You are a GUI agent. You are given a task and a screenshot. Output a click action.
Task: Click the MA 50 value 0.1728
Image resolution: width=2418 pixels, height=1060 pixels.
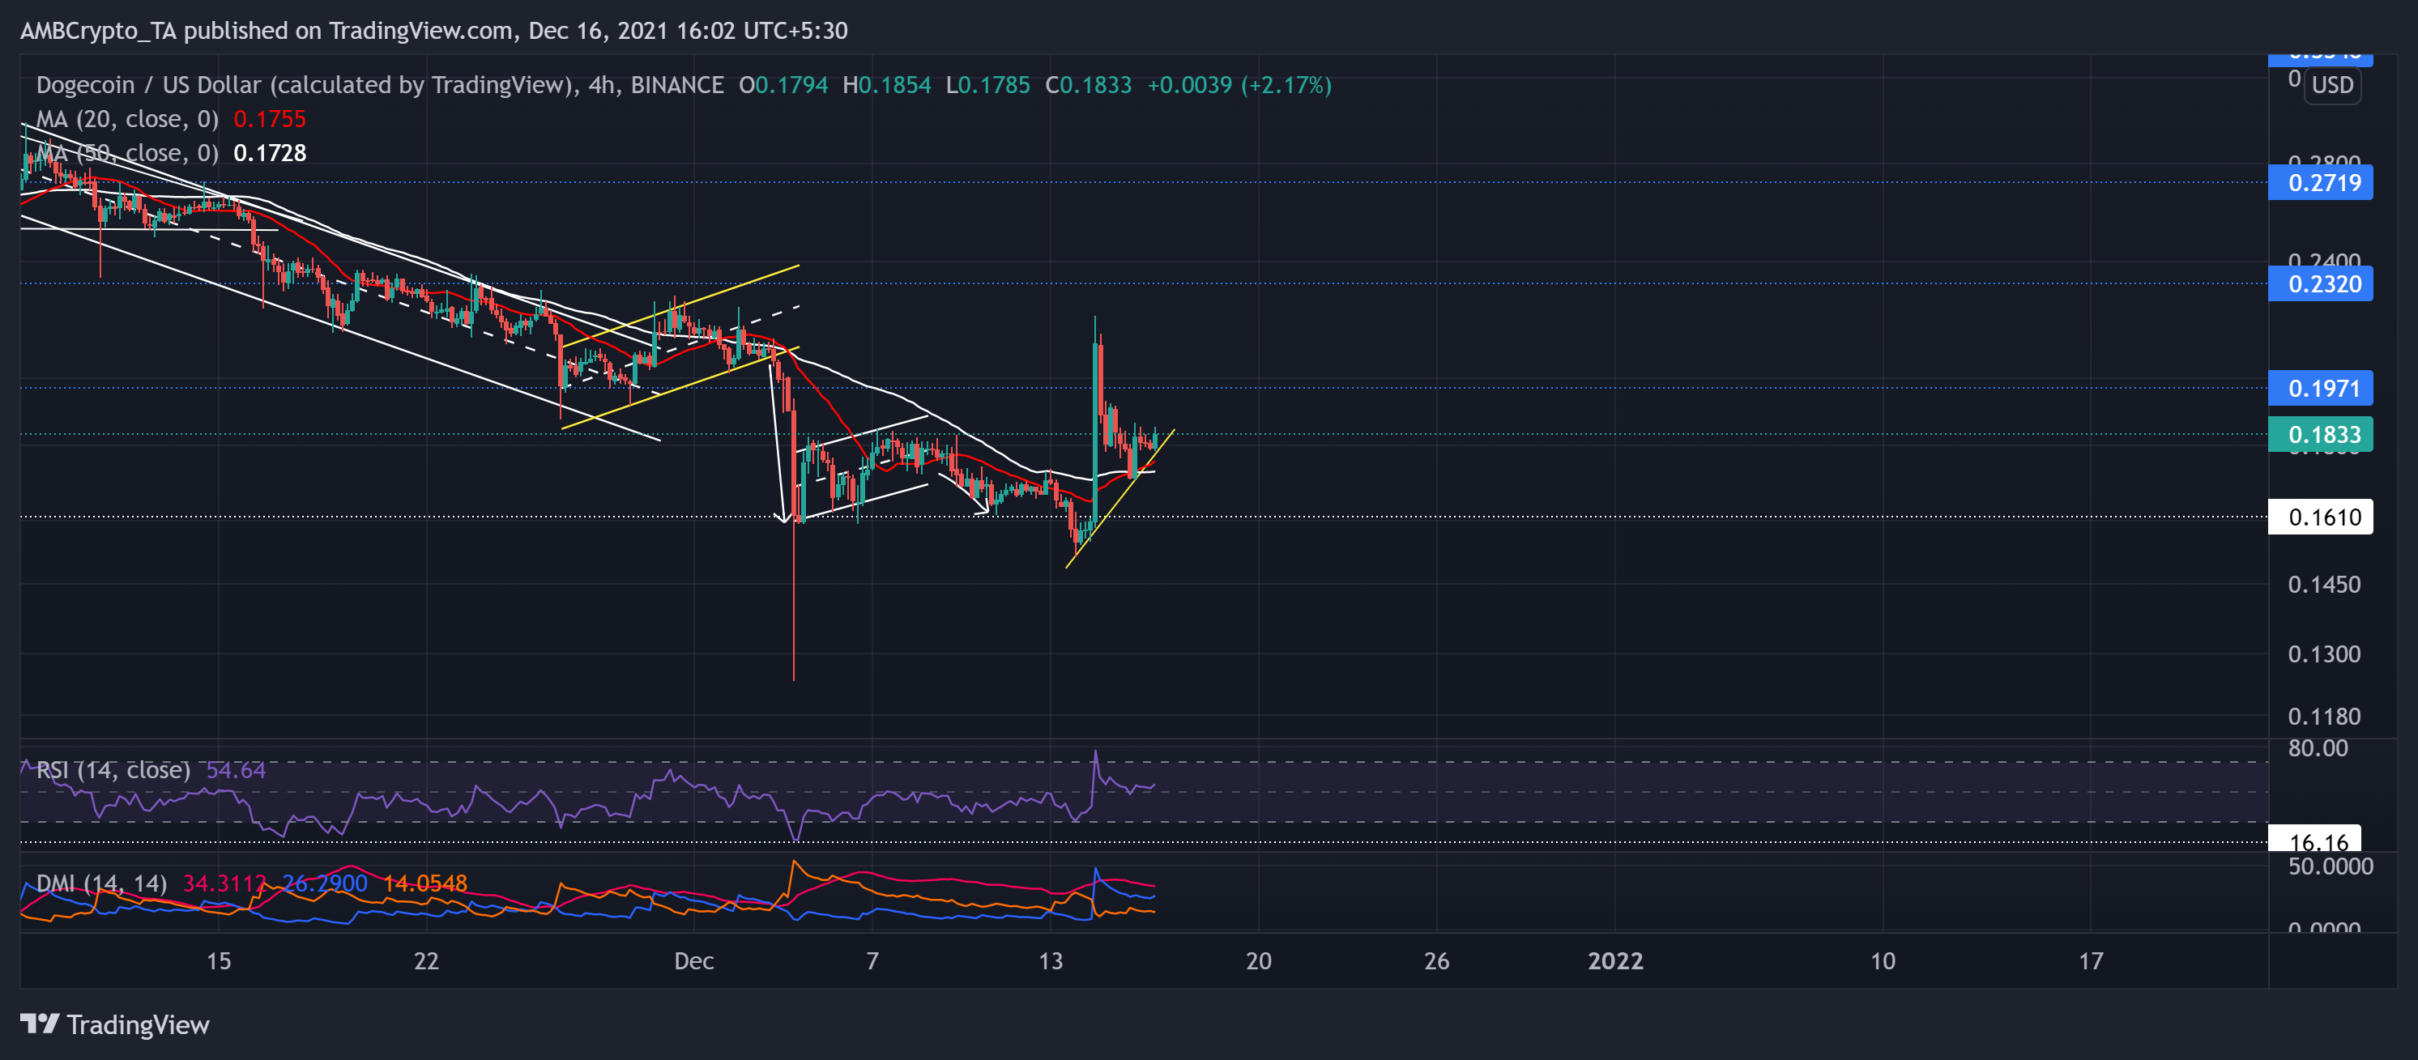click(x=270, y=153)
